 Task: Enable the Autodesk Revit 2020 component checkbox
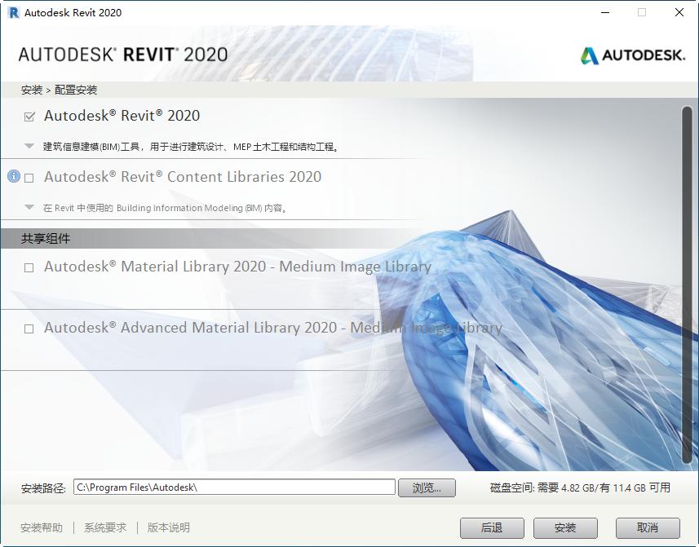tap(30, 115)
